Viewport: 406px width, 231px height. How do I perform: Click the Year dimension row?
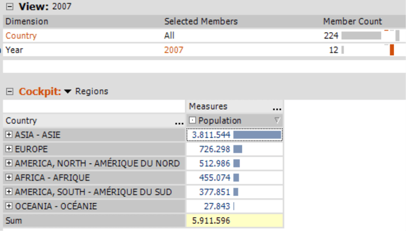(204, 50)
